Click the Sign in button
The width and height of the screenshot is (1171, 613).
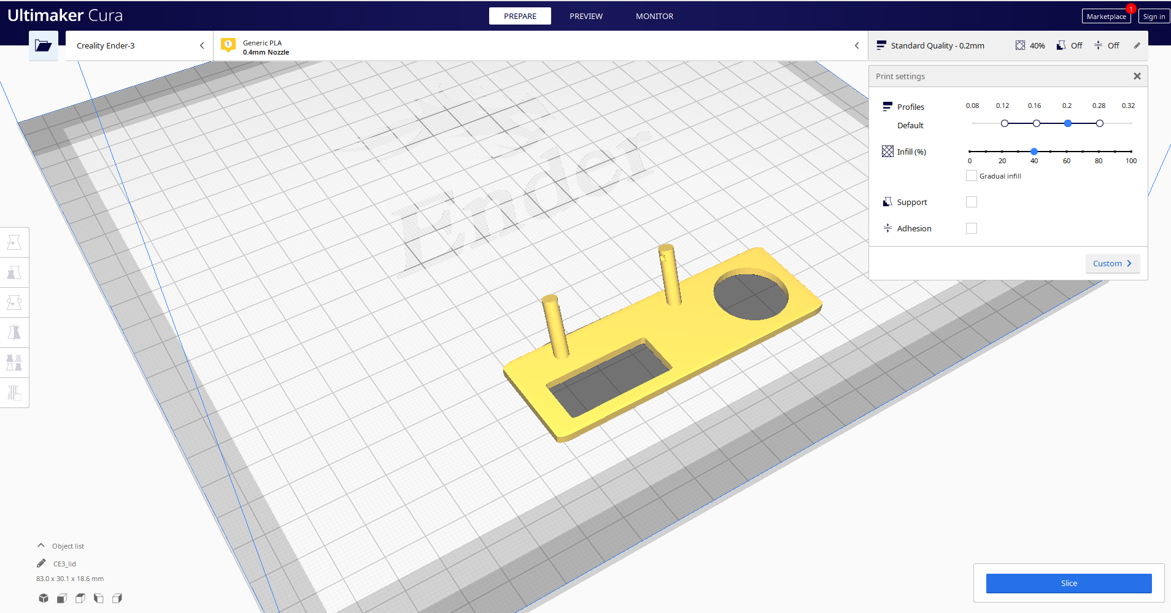(1154, 17)
